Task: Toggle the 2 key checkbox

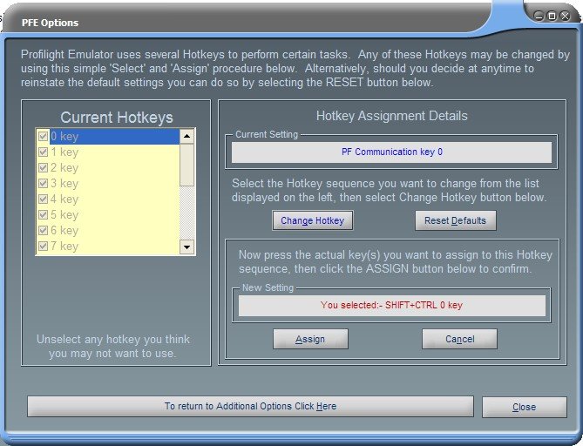Action: click(43, 167)
